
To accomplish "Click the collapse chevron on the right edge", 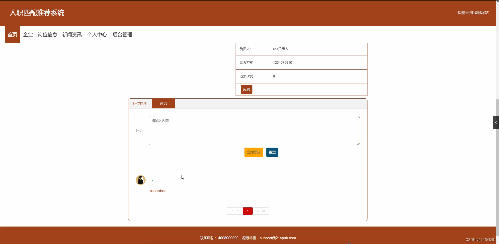I will point(496,122).
